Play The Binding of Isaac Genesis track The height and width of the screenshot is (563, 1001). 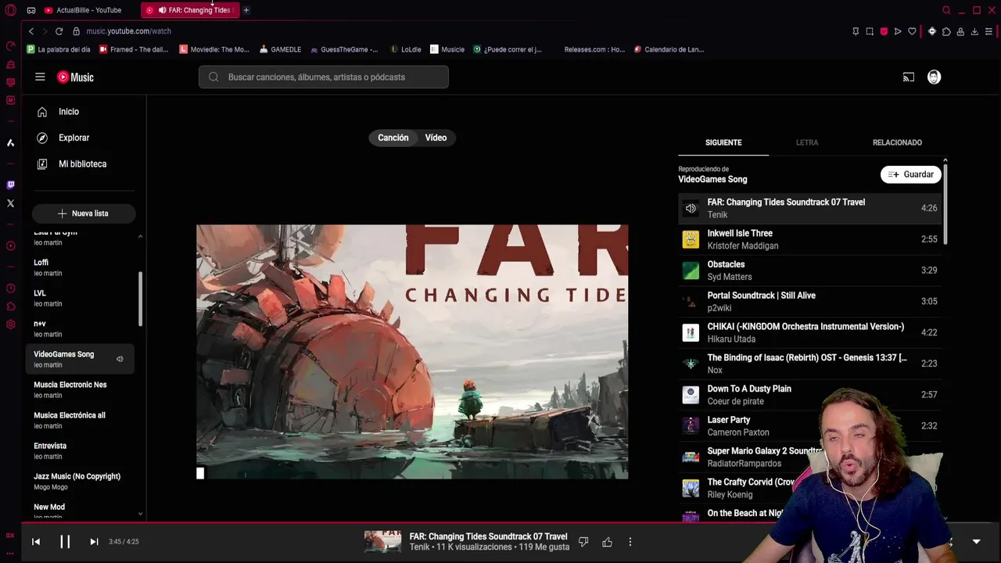tap(809, 364)
